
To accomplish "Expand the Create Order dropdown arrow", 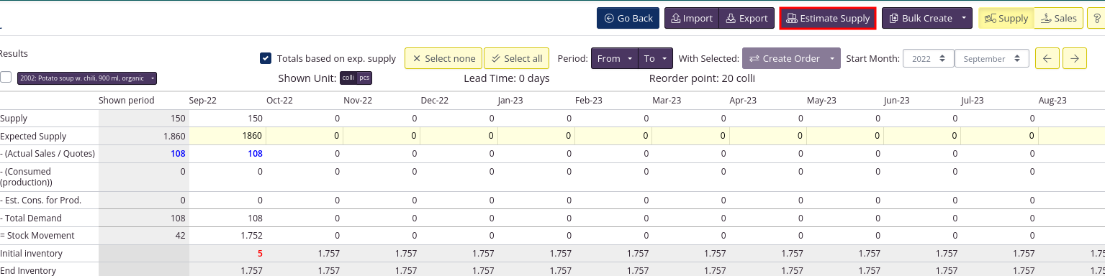I will (x=833, y=58).
